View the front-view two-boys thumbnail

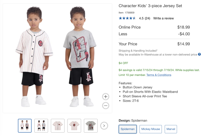tap(25, 126)
